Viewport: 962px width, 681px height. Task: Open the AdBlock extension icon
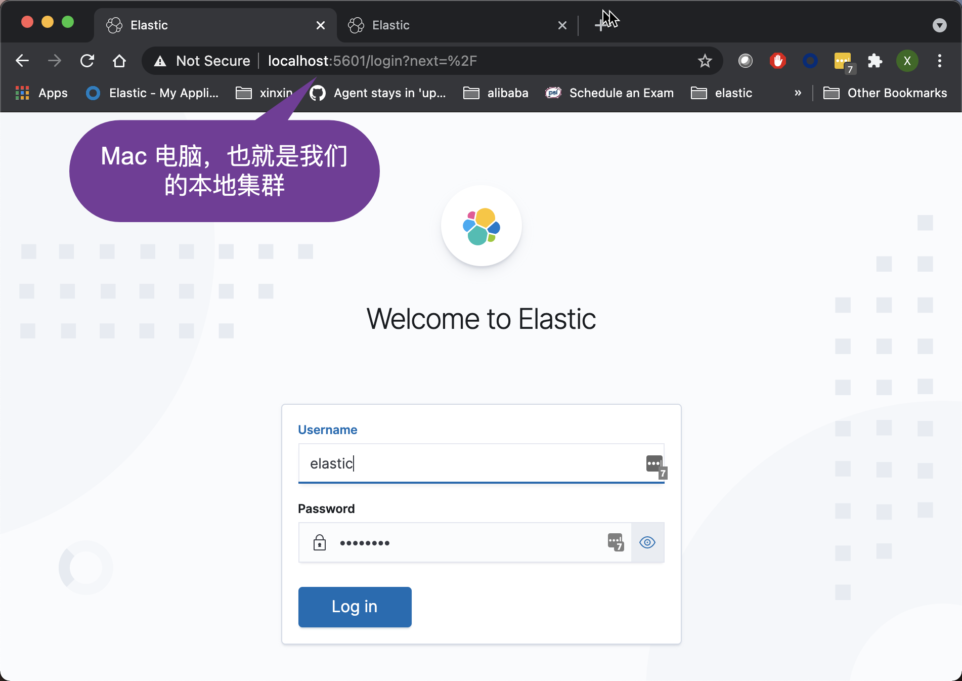pos(777,61)
